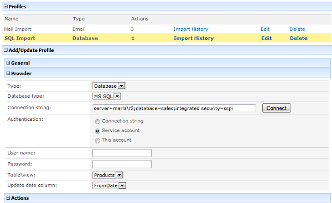The width and height of the screenshot is (332, 203).
Task: Select the Connection string authentication option
Action: (97, 121)
